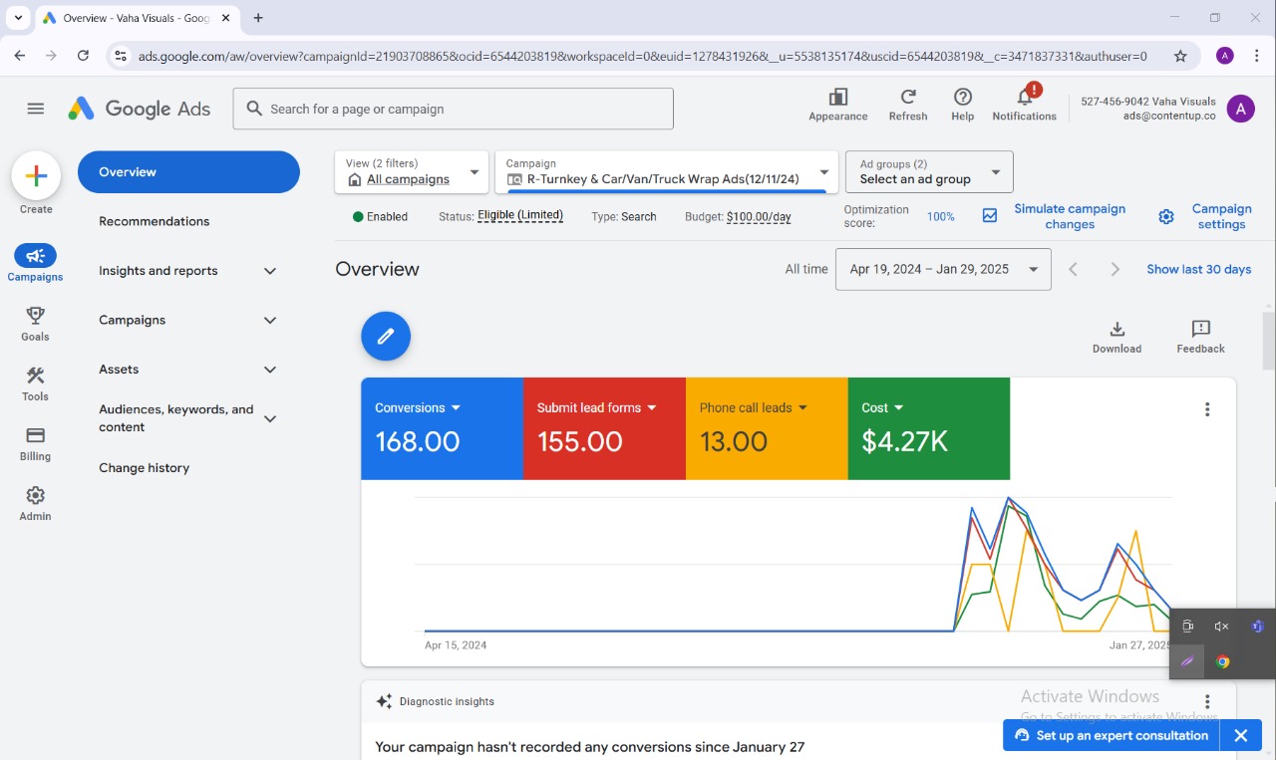Click Simulate campaign changes link
This screenshot has height=760, width=1276.
coord(1069,216)
